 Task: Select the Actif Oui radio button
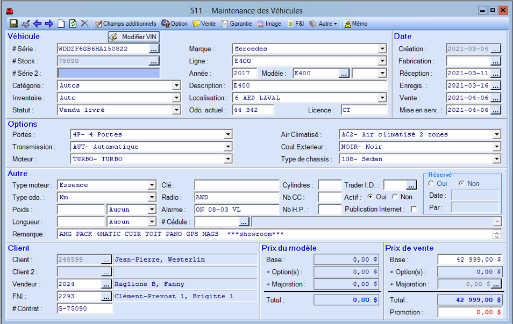[x=370, y=197]
